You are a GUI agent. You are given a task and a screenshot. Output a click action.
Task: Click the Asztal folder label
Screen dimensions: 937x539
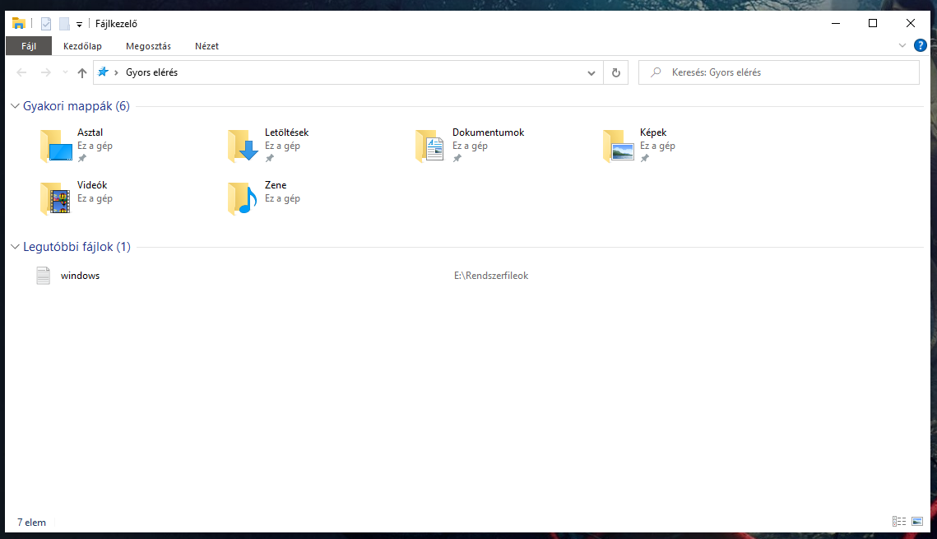(x=90, y=132)
